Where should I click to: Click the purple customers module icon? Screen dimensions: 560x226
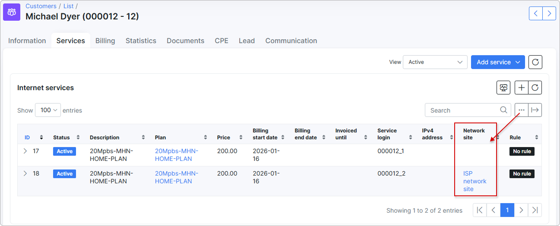coord(12,12)
